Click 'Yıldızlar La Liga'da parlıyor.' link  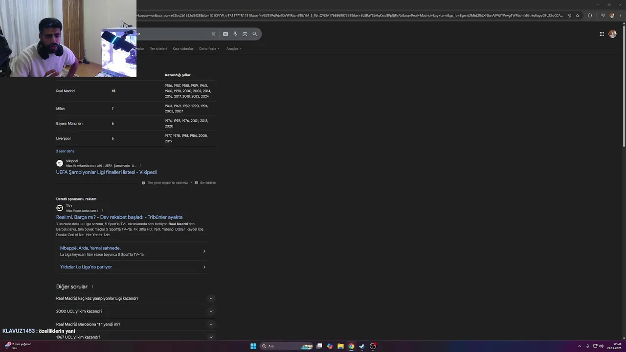86,267
